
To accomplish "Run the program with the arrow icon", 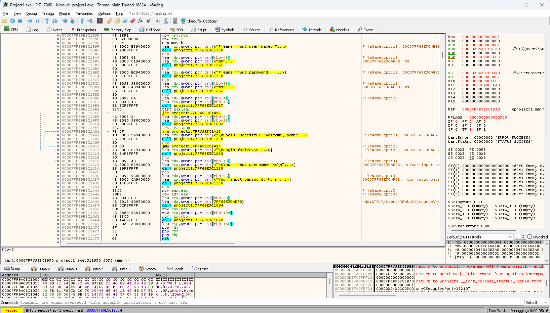I will (30, 21).
